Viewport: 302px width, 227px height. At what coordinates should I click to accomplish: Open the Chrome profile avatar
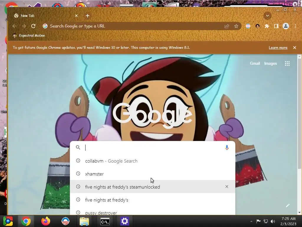click(x=285, y=26)
